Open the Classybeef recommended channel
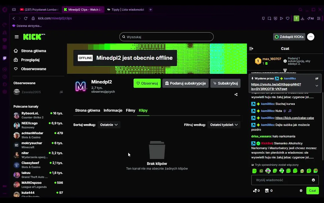Image resolution: width=324 pixels, height=203 pixels. [x=38, y=165]
